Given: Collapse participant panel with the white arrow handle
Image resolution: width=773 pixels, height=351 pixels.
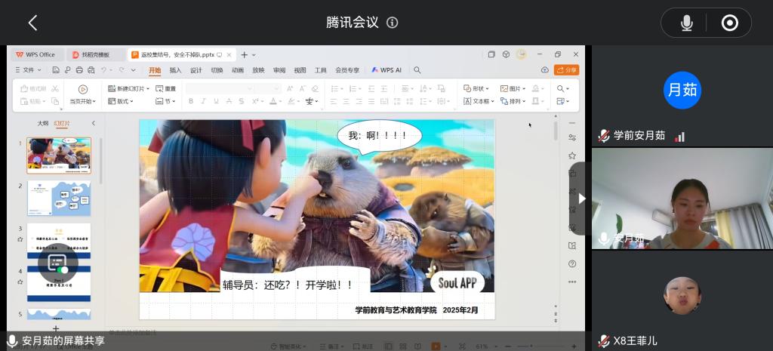Looking at the screenshot, I should [x=582, y=199].
